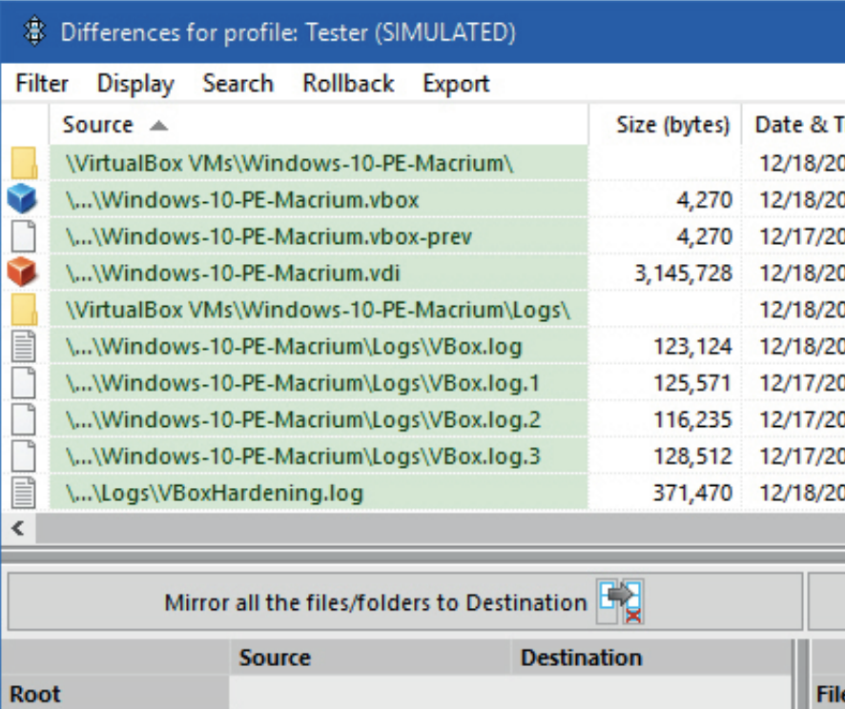Click mirror arrow icon on Mirror button
845x709 pixels.
pyautogui.click(x=621, y=602)
